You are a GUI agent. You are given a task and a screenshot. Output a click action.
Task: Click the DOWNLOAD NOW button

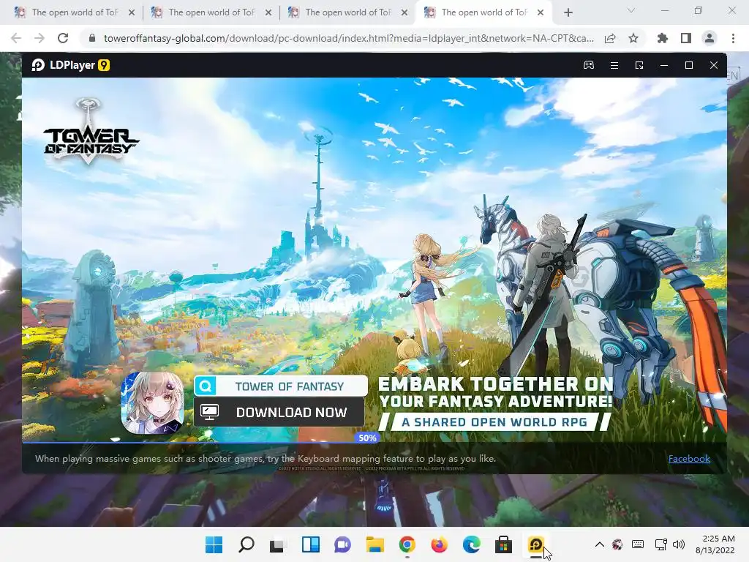279,412
